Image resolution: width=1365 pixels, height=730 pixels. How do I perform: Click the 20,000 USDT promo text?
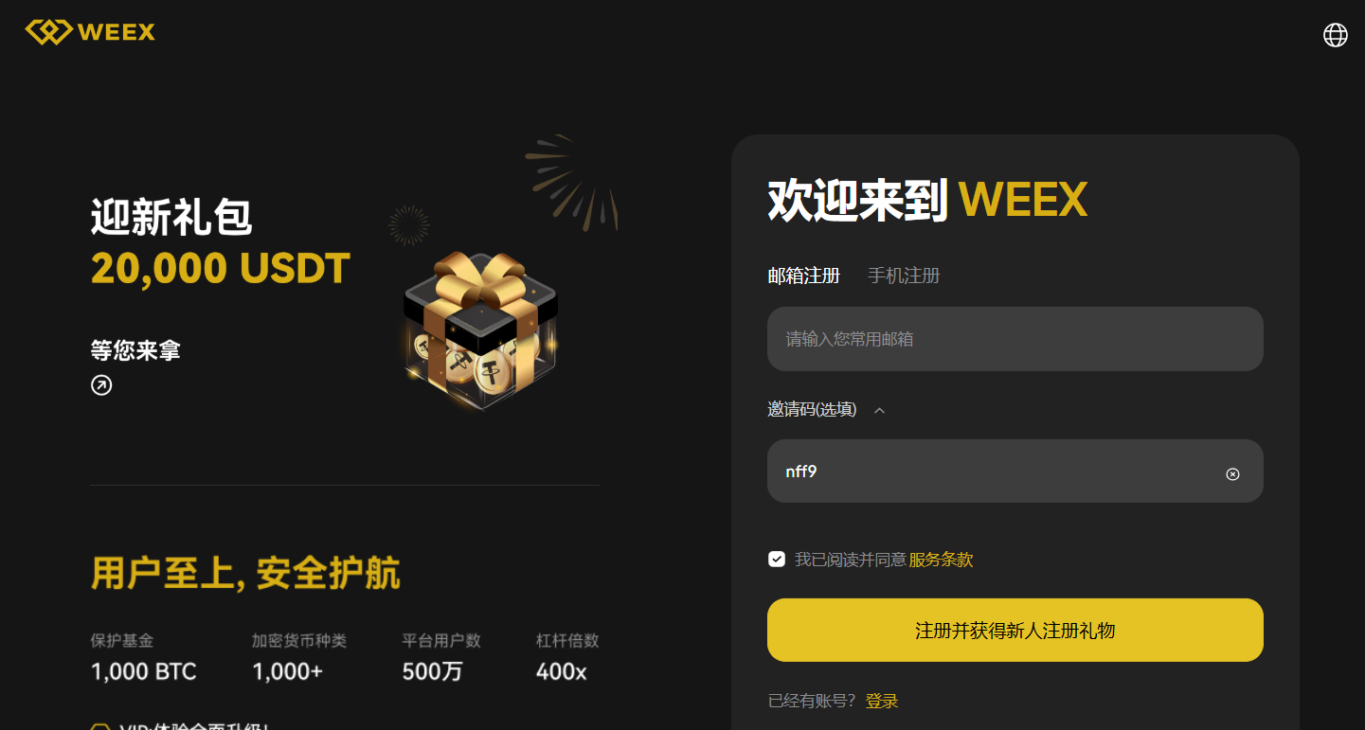pos(221,269)
